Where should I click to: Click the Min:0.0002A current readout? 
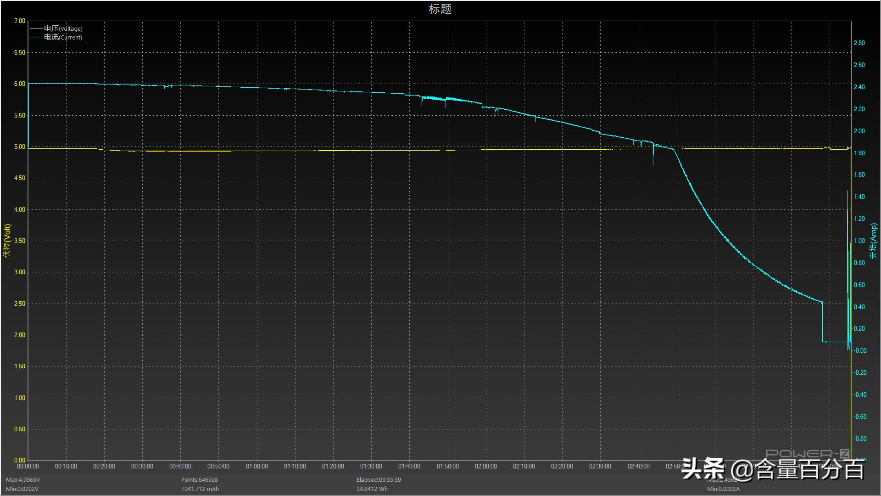point(723,489)
